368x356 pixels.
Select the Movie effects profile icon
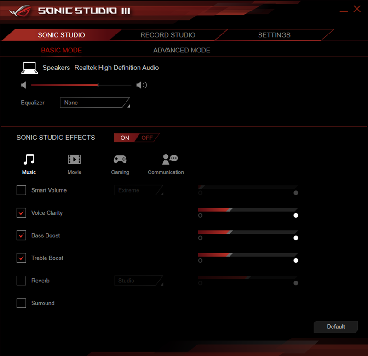tap(74, 160)
